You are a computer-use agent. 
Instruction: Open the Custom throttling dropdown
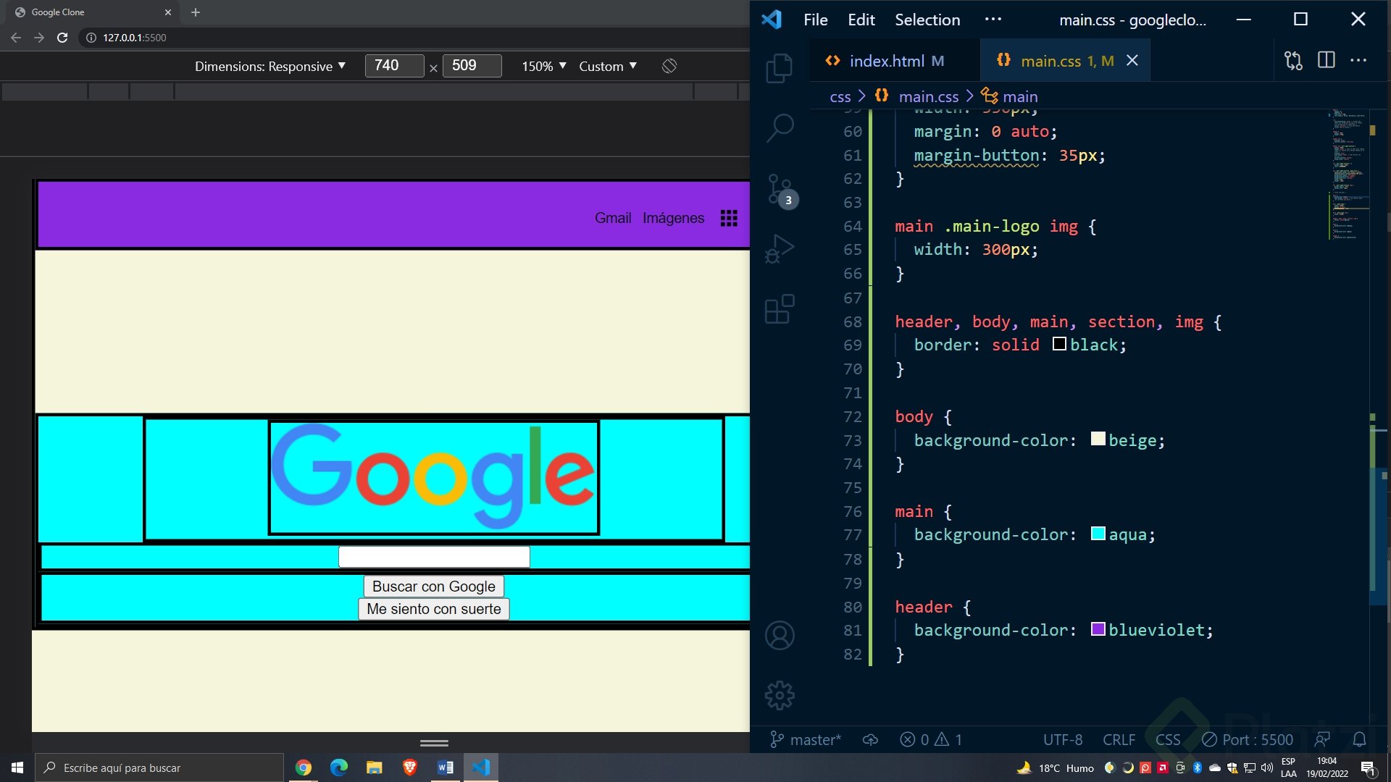pyautogui.click(x=607, y=66)
